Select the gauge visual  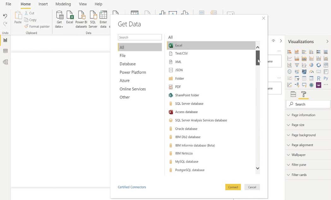(x=311, y=72)
